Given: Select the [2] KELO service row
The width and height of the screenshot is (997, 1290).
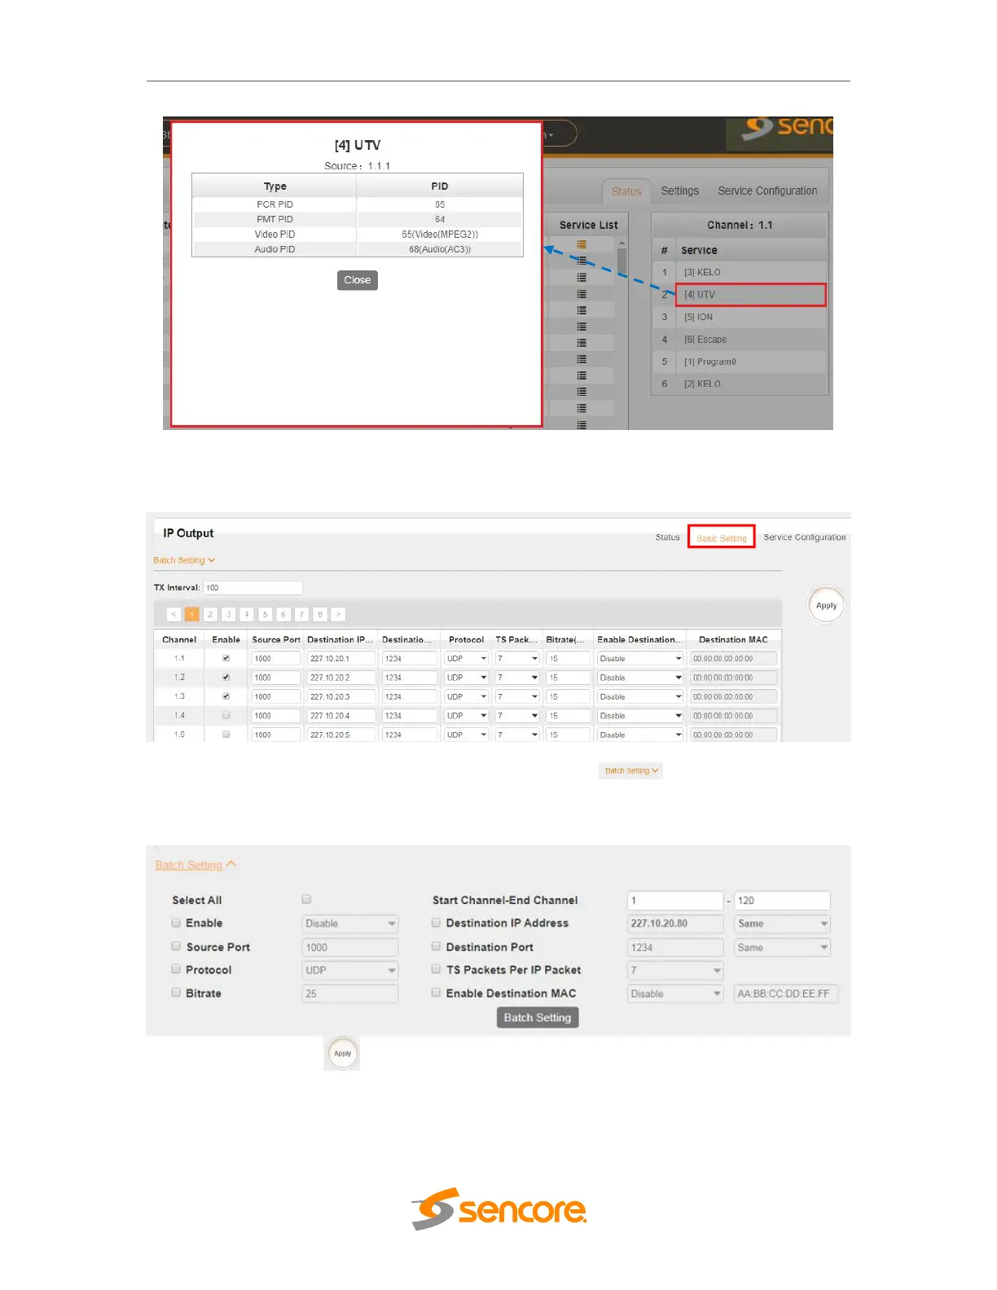Looking at the screenshot, I should 740,384.
